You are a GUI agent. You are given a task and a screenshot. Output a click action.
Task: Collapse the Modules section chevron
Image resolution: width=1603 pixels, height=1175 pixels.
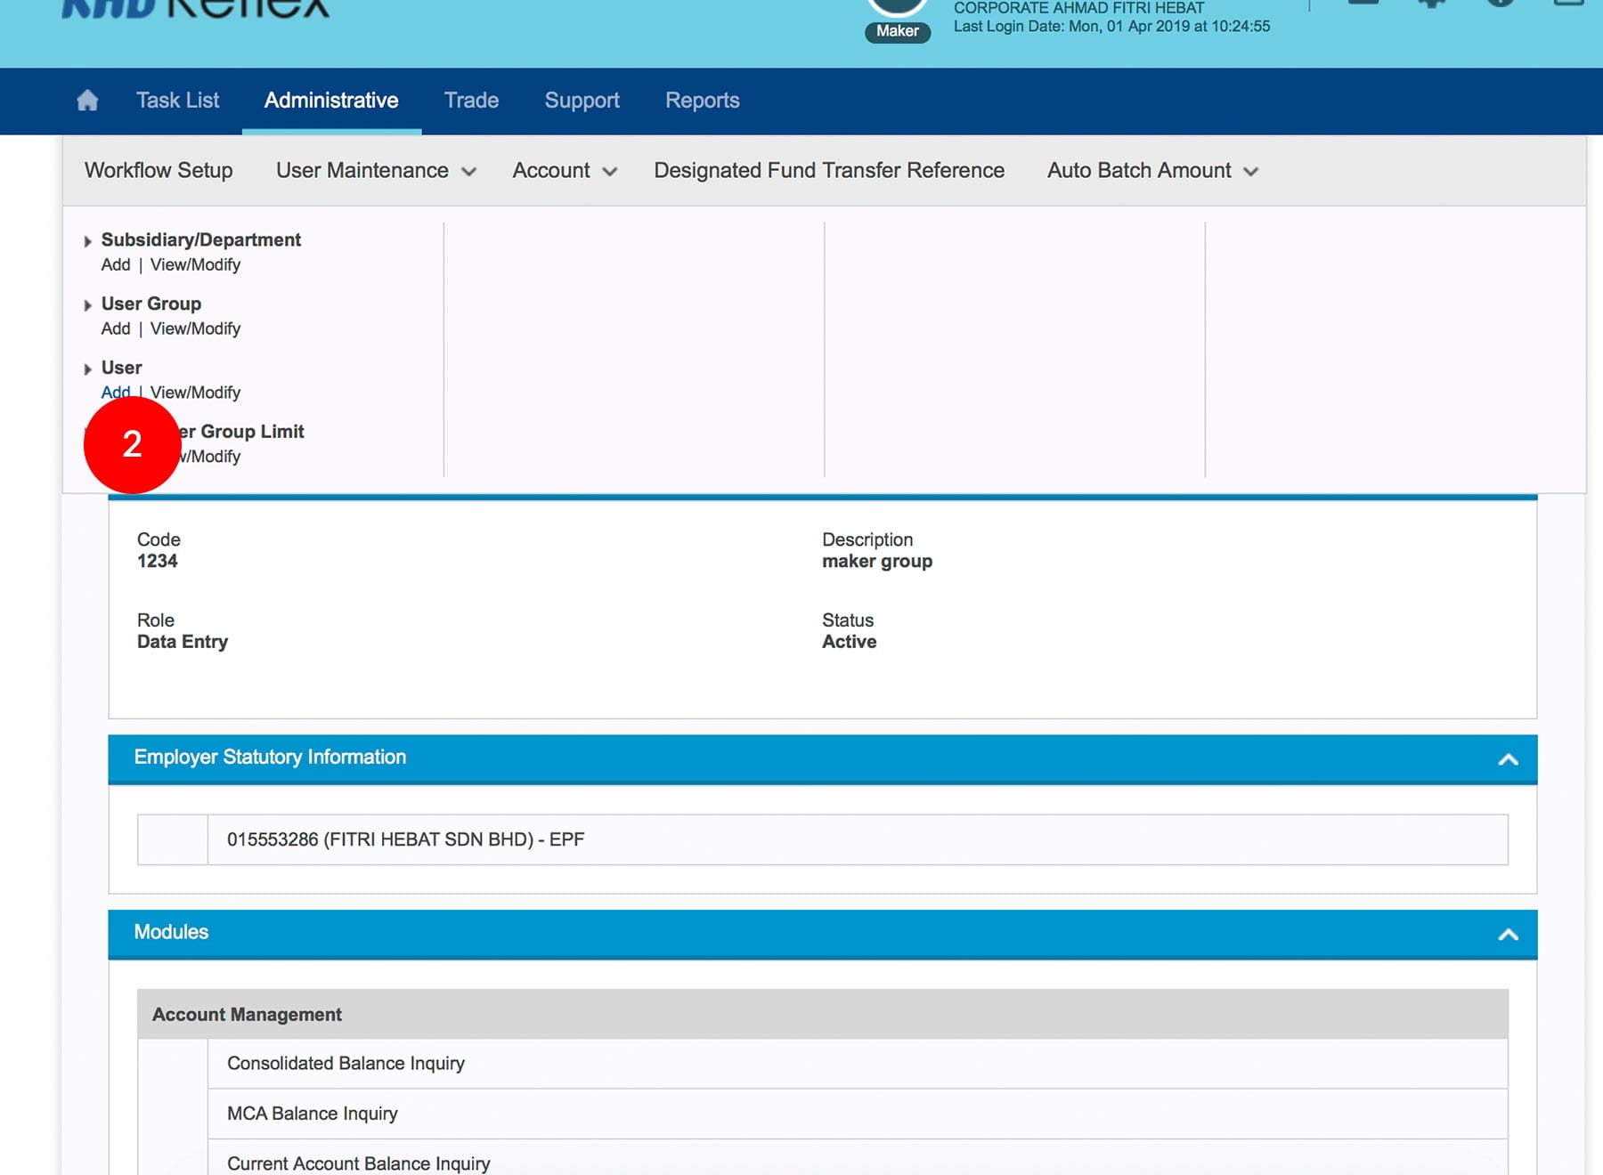point(1507,935)
